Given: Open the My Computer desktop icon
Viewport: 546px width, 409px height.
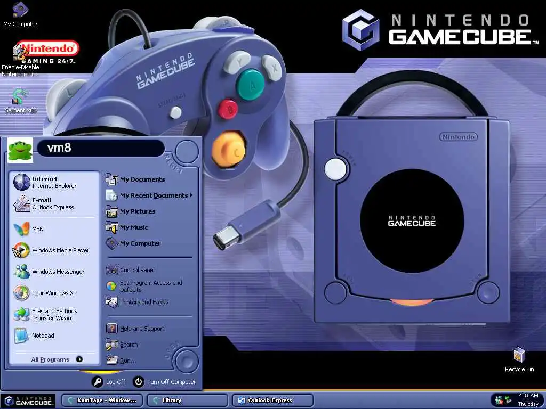Looking at the screenshot, I should coord(20,14).
